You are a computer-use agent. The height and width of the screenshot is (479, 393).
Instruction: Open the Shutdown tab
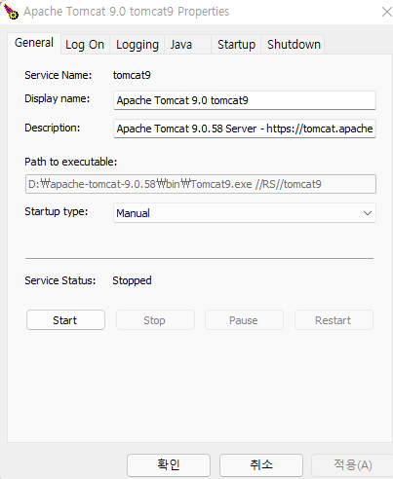(x=294, y=45)
